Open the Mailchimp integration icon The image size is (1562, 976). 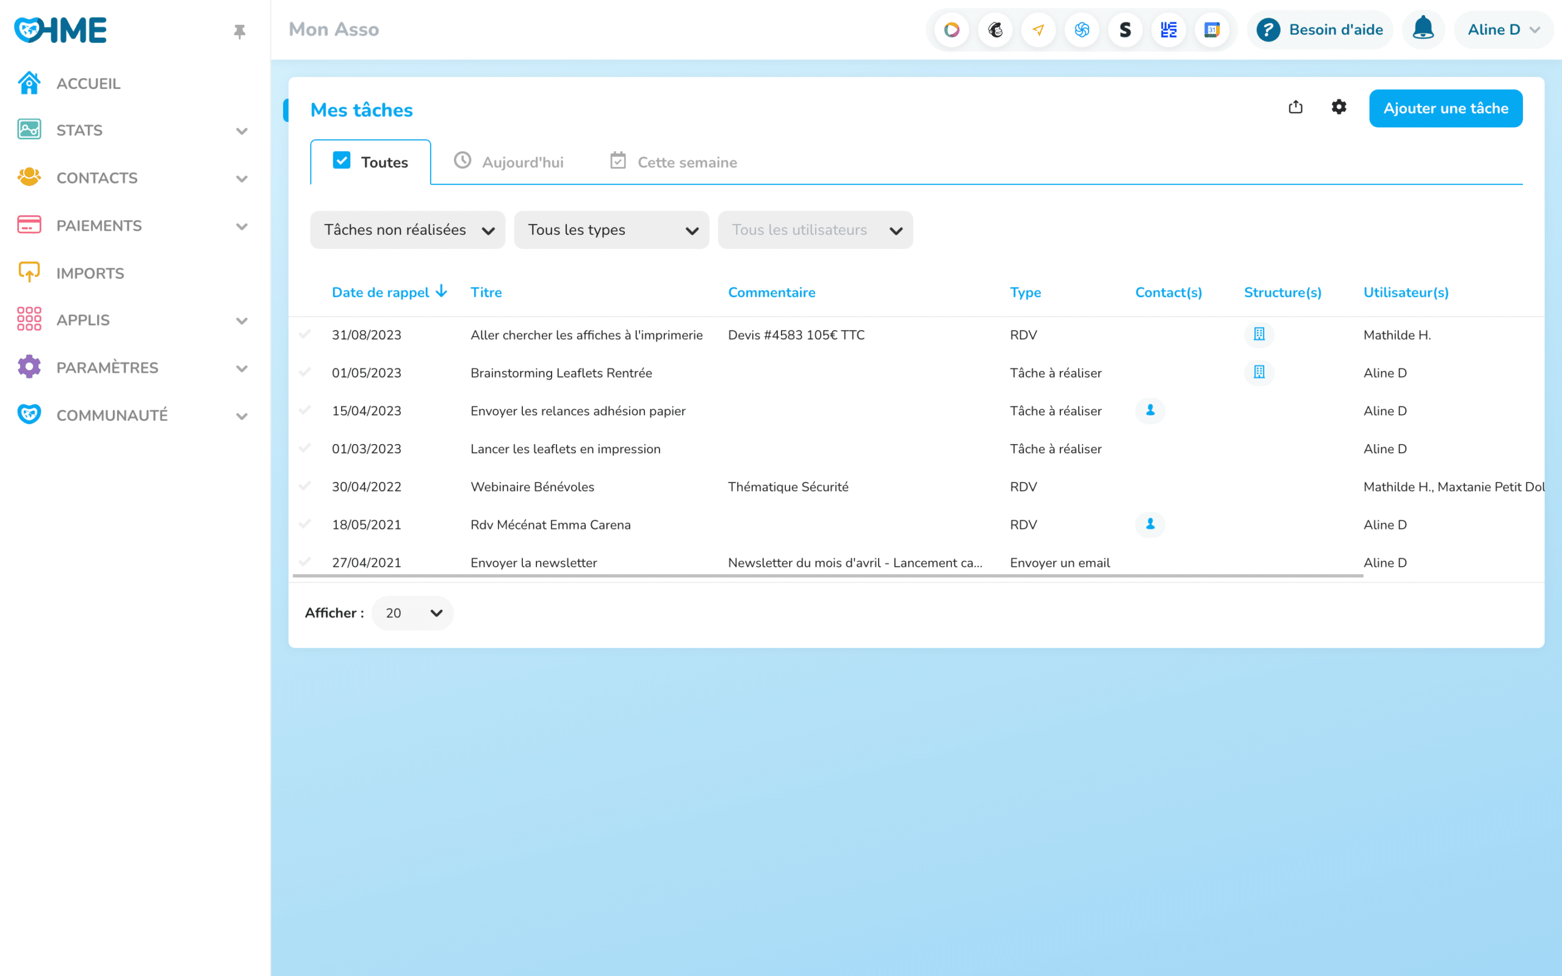[995, 30]
